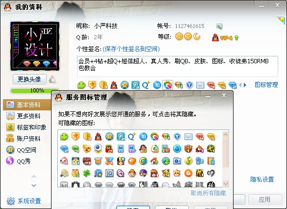Hide the gold shield star icon in the manager grid
The width and height of the screenshot is (287, 209).
(x=76, y=137)
